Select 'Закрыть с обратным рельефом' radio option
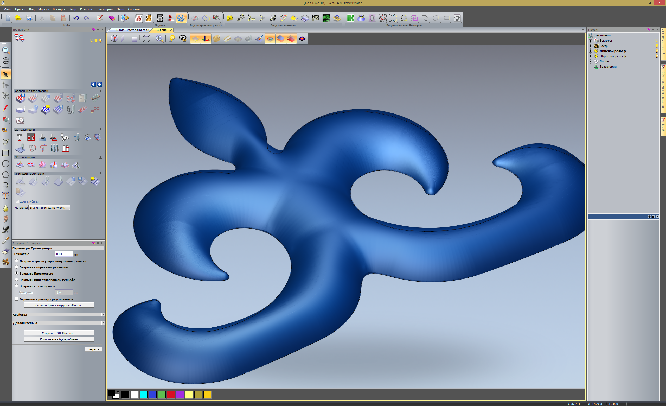This screenshot has width=666, height=406. pyautogui.click(x=17, y=267)
